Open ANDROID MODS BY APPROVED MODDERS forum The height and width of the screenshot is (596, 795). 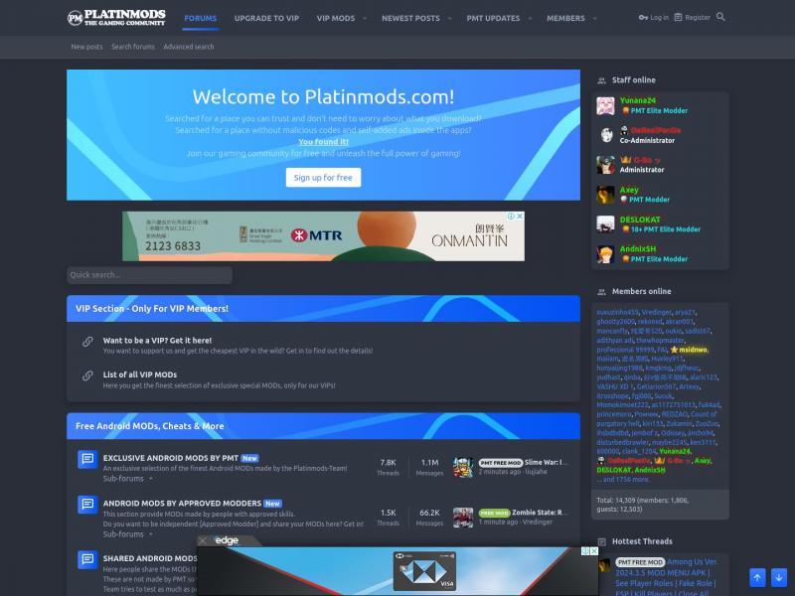point(182,504)
